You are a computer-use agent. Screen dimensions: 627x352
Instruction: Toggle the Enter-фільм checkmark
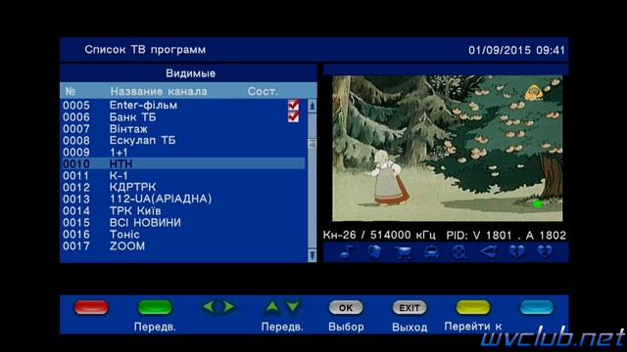(x=294, y=105)
